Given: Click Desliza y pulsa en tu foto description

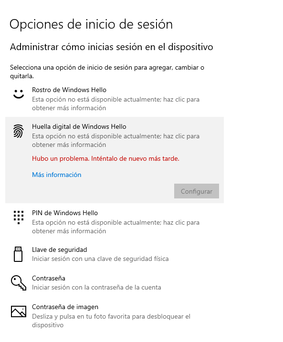Looking at the screenshot, I should point(111,321).
